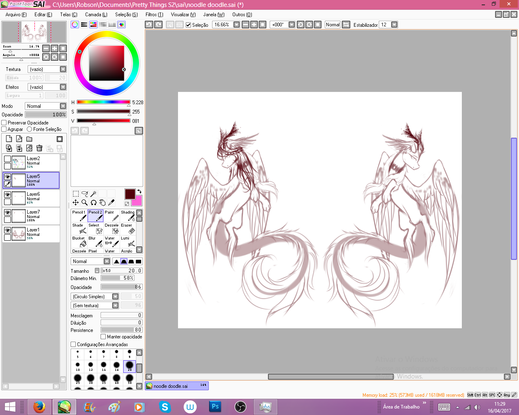The height and width of the screenshot is (415, 519).
Task: Select the lasso tool
Action: 85,194
